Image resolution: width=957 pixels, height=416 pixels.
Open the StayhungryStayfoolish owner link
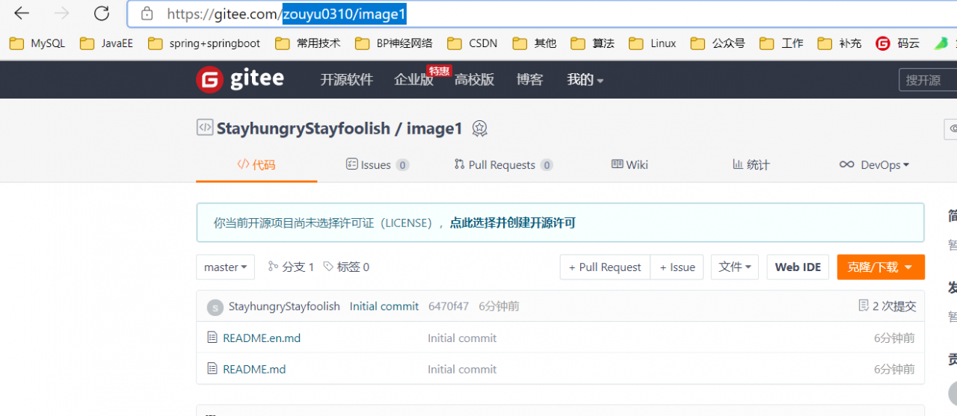coord(304,128)
